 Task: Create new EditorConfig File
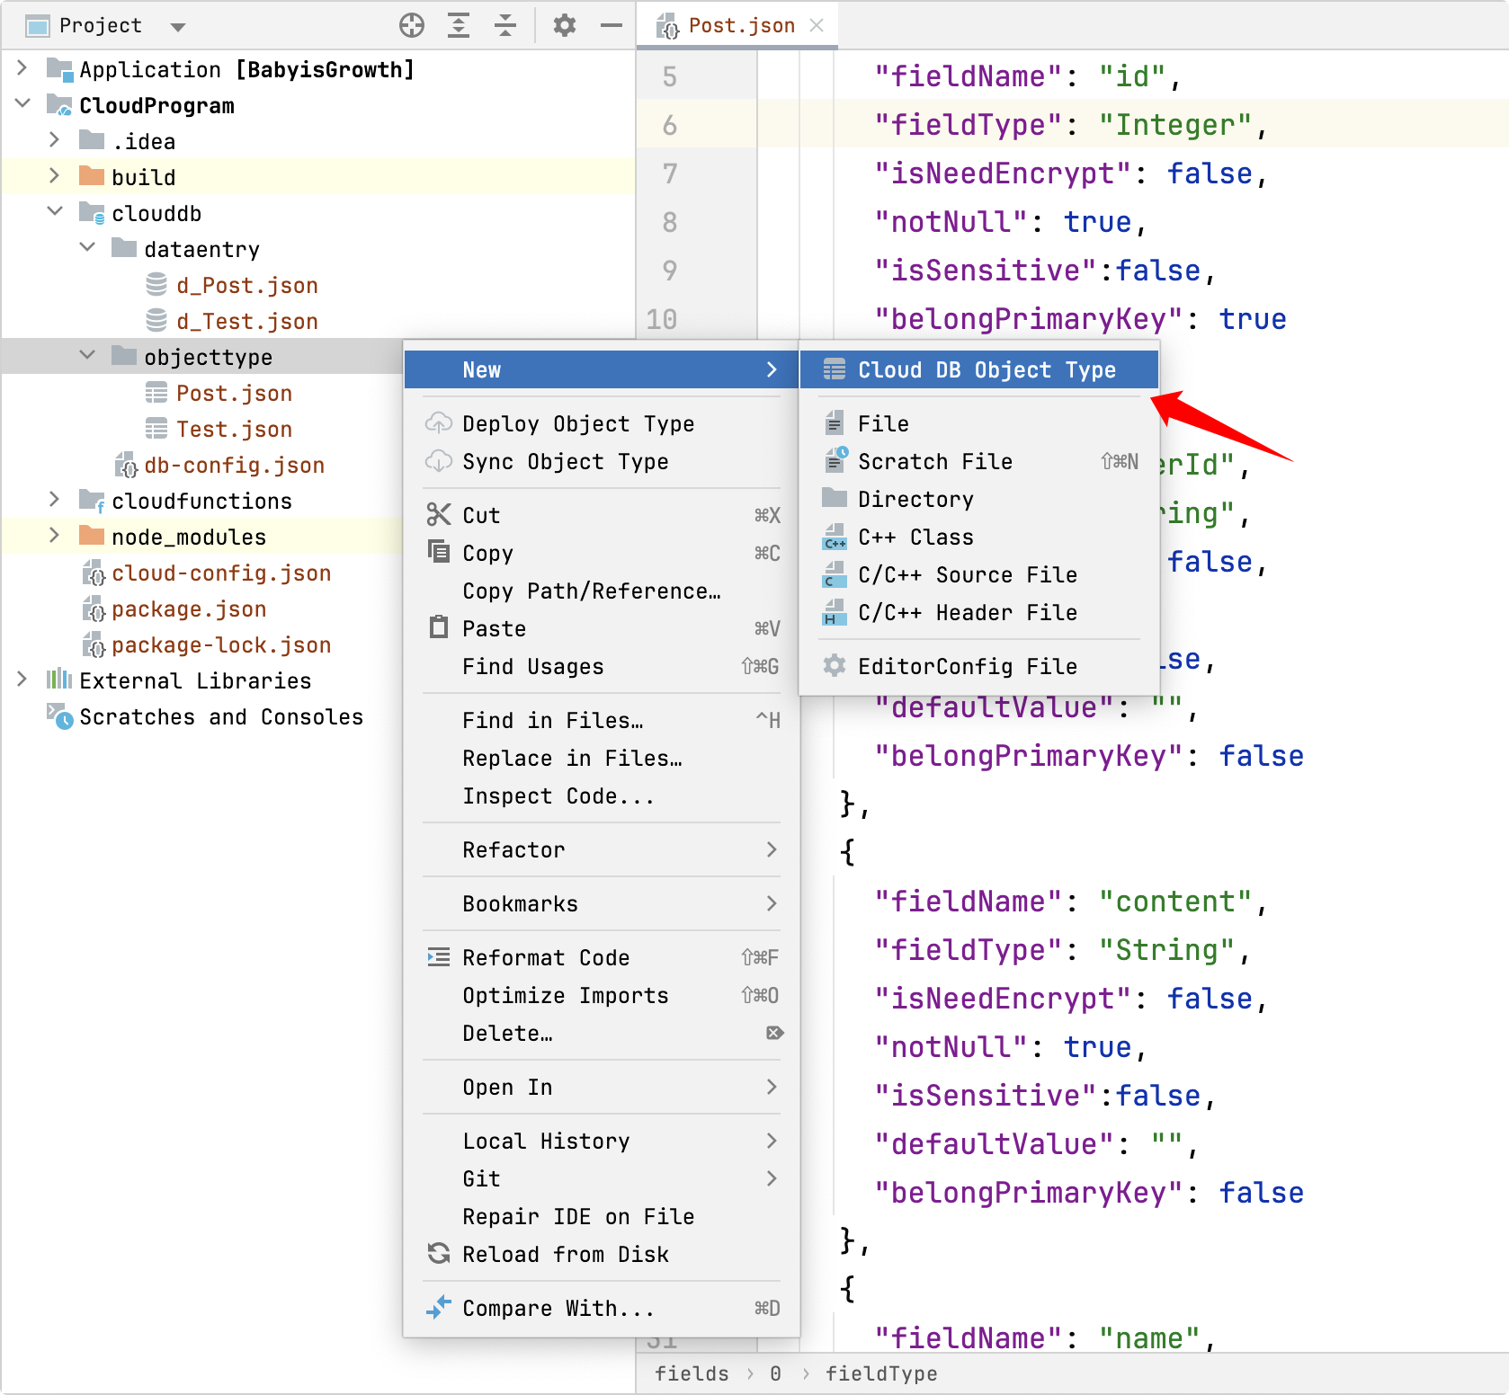[978, 666]
